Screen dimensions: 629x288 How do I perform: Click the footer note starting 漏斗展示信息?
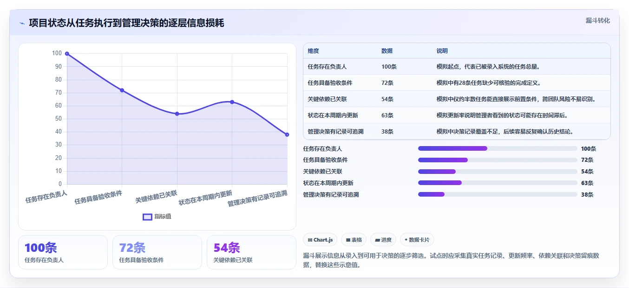pos(451,260)
